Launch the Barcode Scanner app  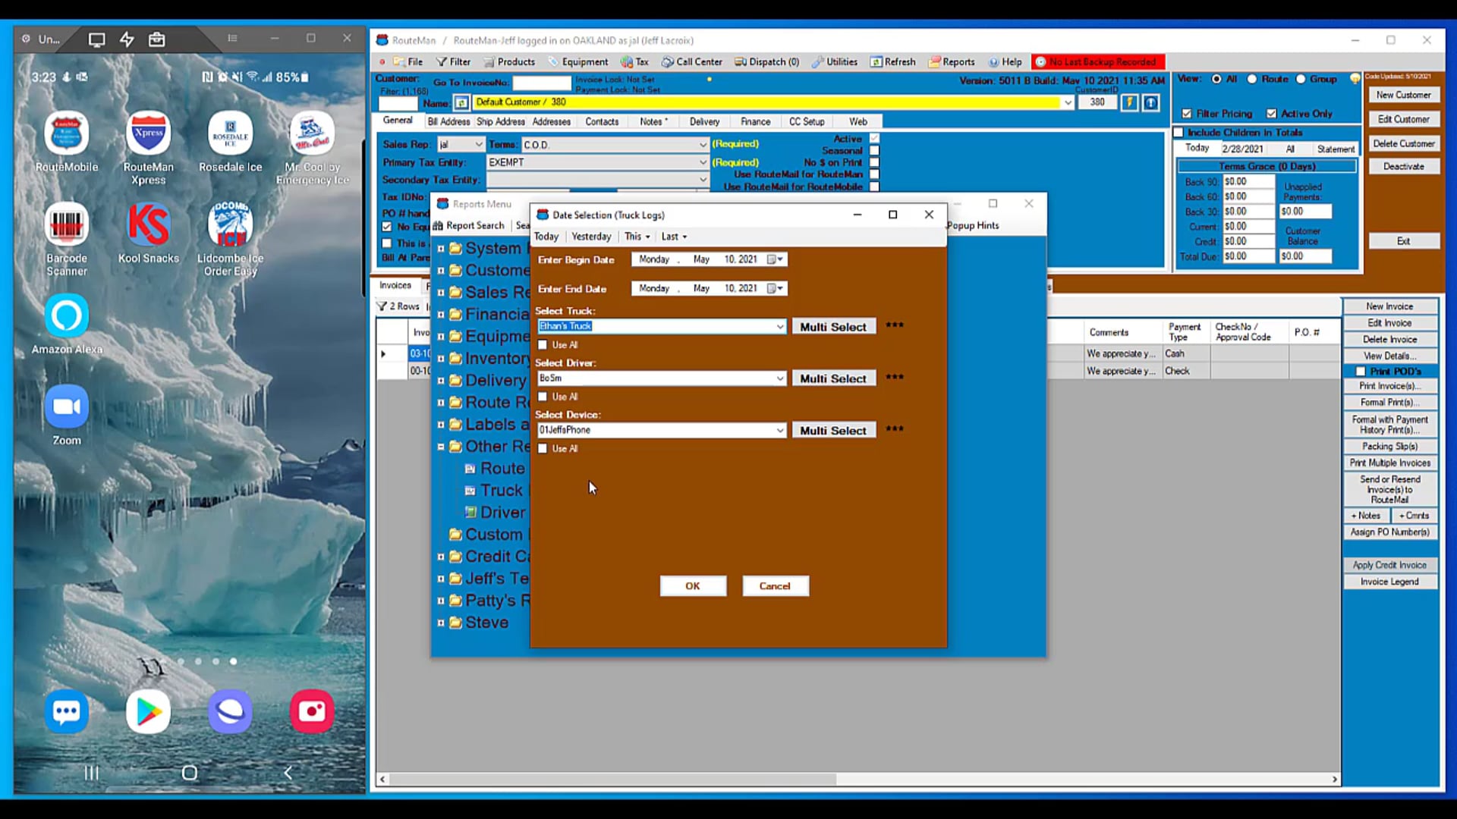pyautogui.click(x=67, y=225)
